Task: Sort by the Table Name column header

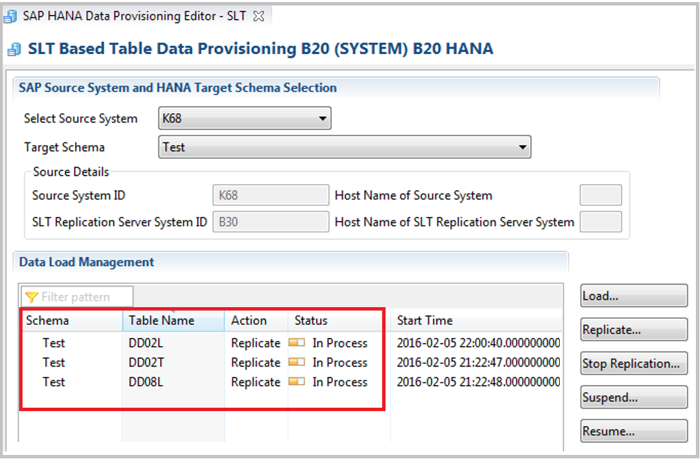Action: tap(163, 320)
